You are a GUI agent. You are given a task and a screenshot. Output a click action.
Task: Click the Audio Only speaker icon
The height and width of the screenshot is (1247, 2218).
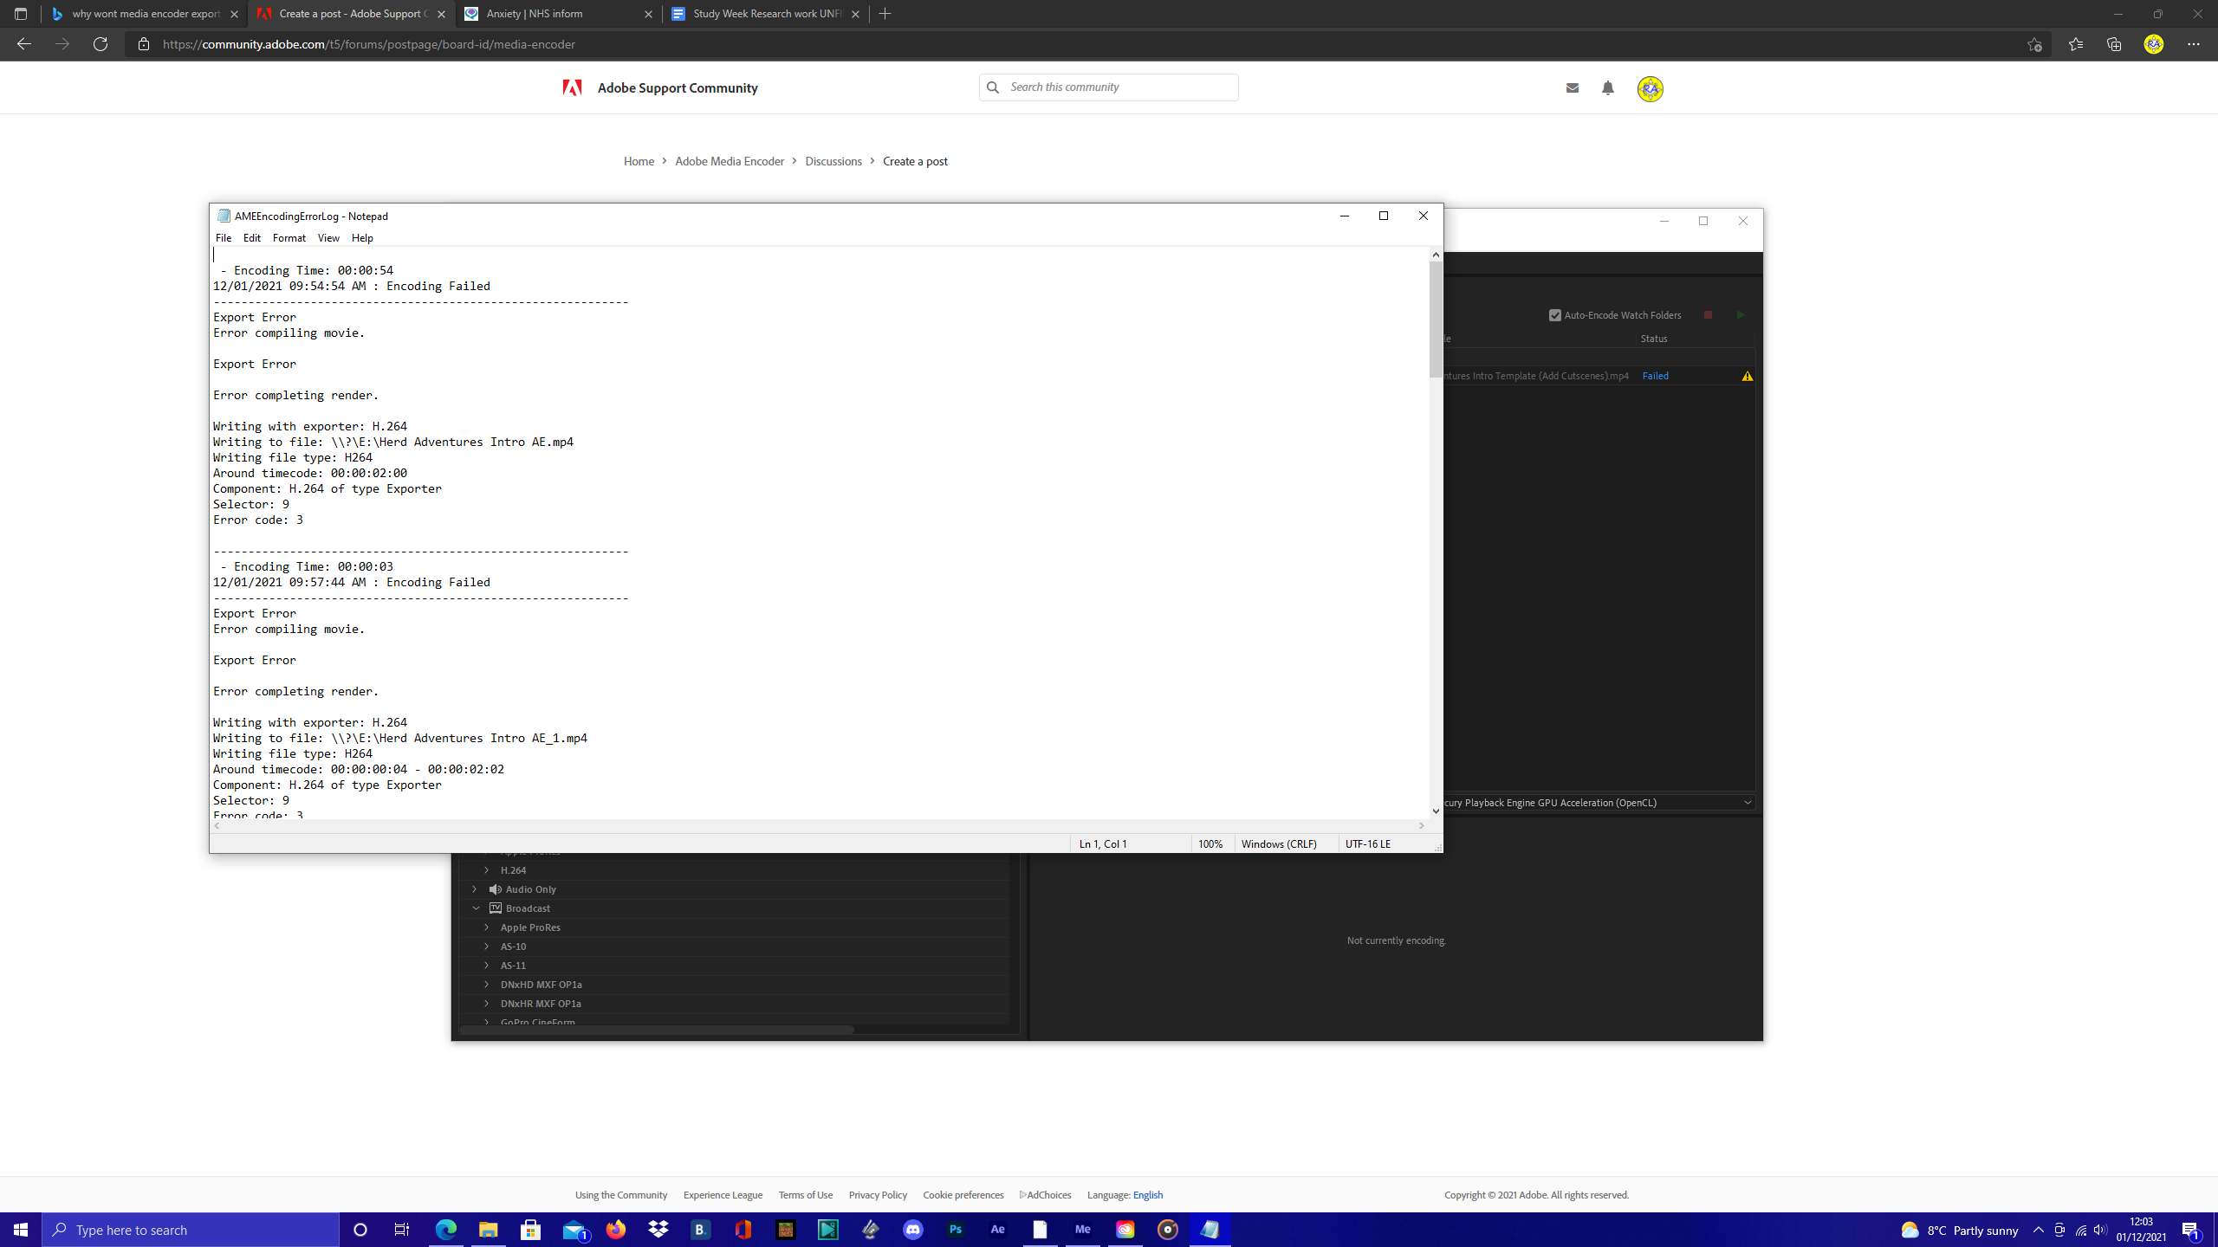pos(495,888)
